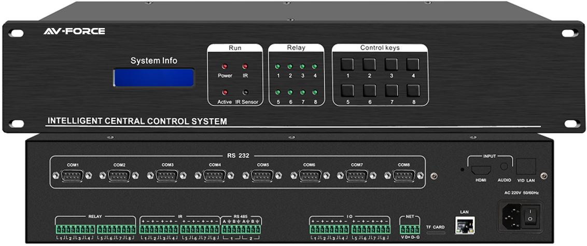
Task: Click Relay LED number 5
Action: (x=278, y=92)
